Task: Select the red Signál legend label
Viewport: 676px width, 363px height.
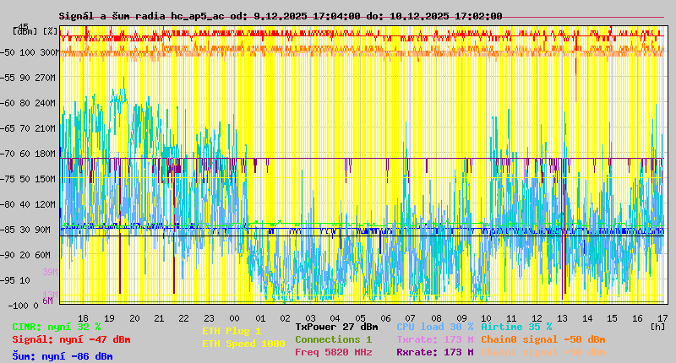Action: click(x=71, y=339)
